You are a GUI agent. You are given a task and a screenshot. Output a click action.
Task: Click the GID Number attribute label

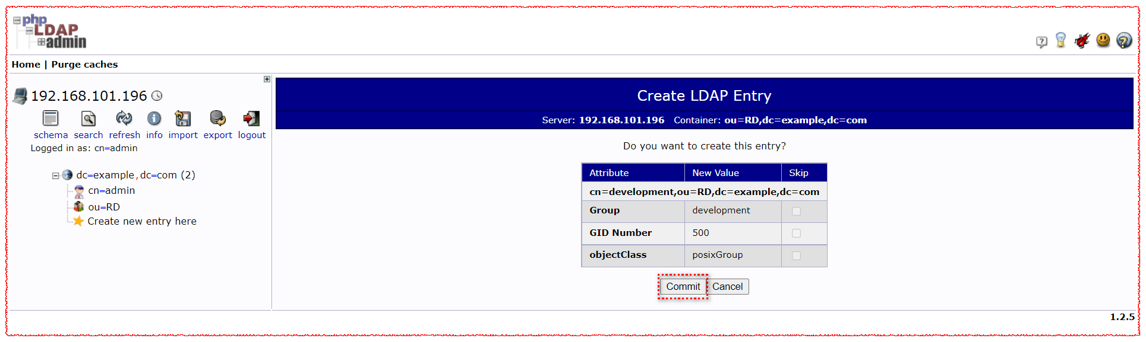(x=620, y=233)
